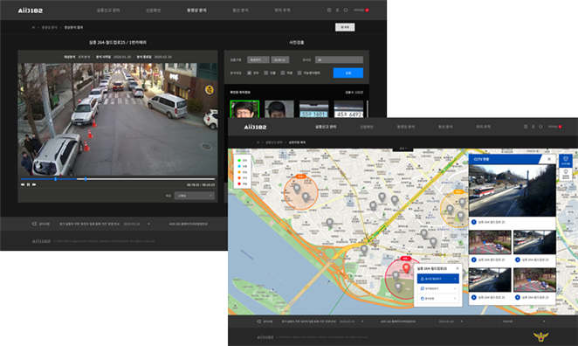The height and width of the screenshot is (346, 578).
Task: Check the fourth analysis-target checkbox
Action: (299, 73)
